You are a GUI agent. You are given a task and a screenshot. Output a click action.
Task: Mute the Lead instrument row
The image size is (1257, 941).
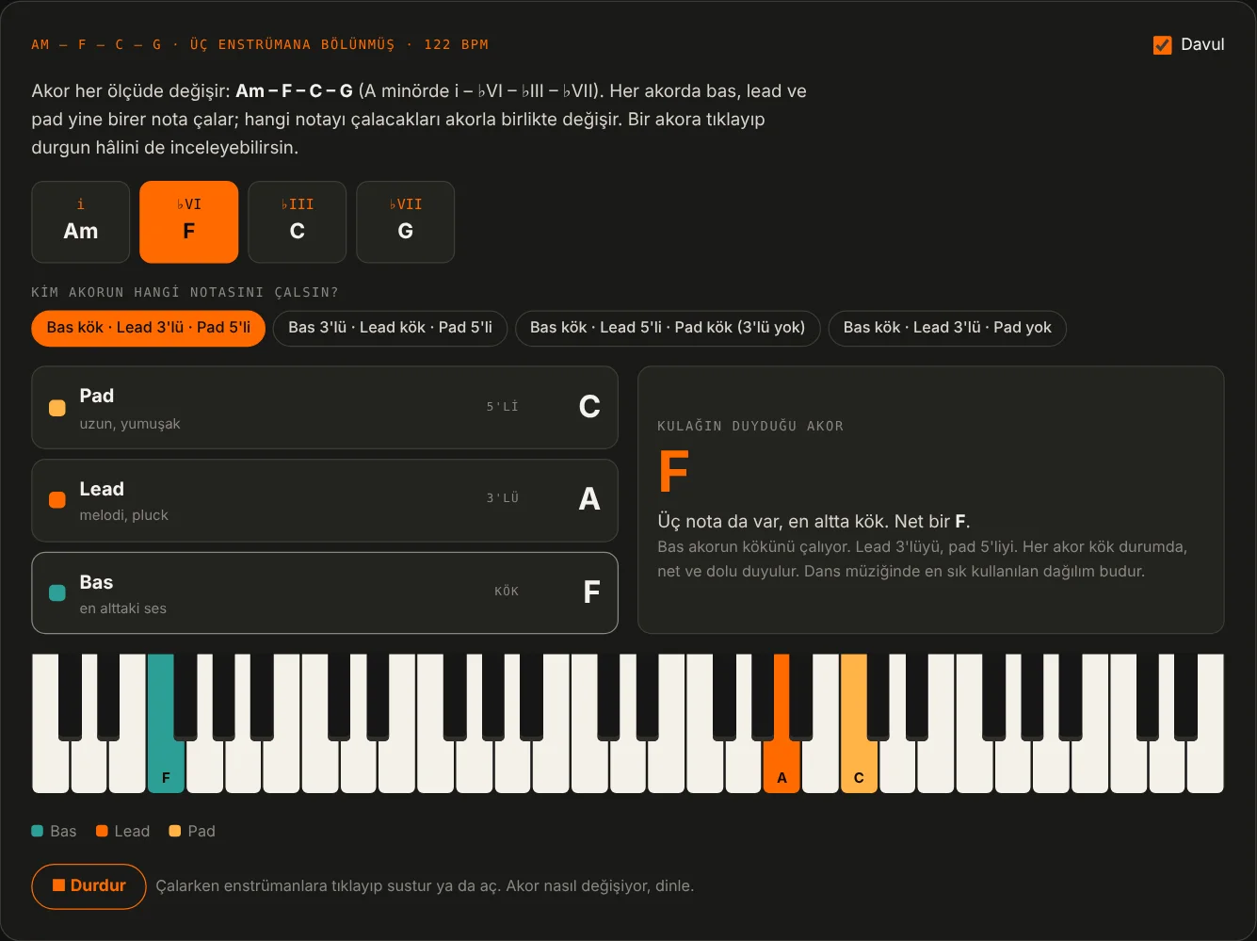coord(325,500)
